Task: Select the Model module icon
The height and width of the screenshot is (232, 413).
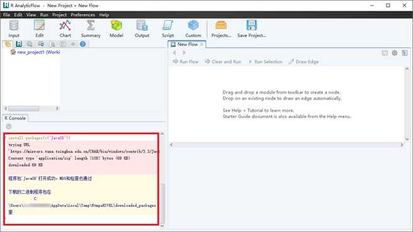Action: coord(116,26)
